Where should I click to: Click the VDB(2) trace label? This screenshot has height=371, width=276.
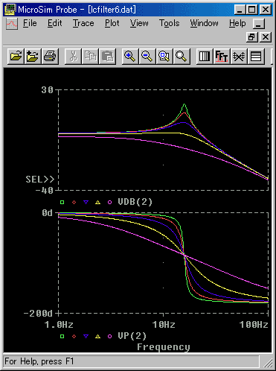(x=135, y=202)
